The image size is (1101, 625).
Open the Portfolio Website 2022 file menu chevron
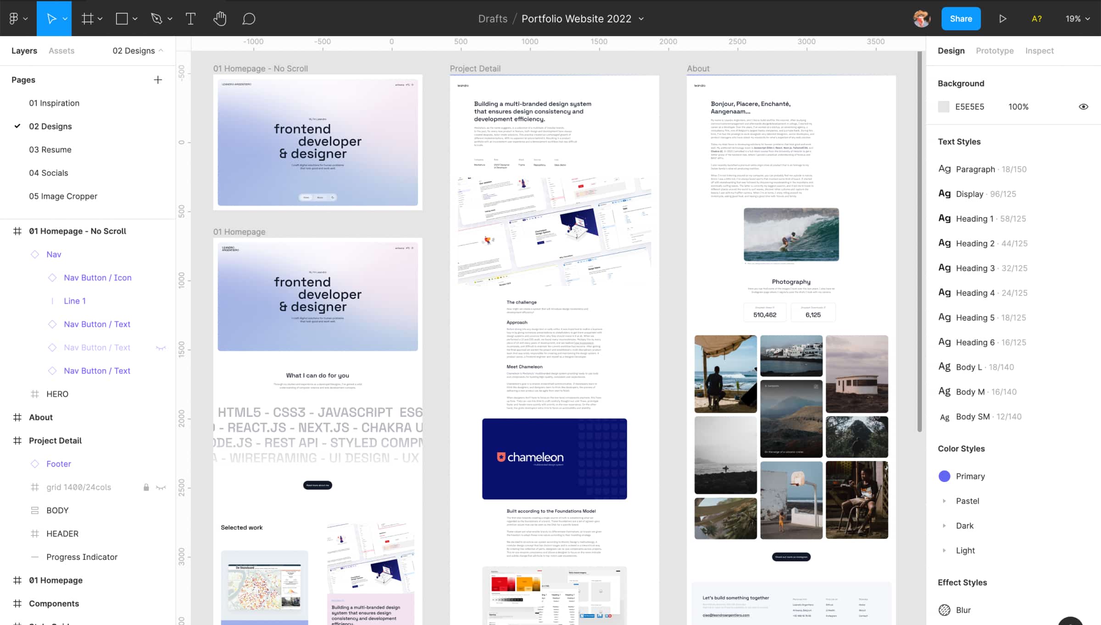[x=641, y=19]
